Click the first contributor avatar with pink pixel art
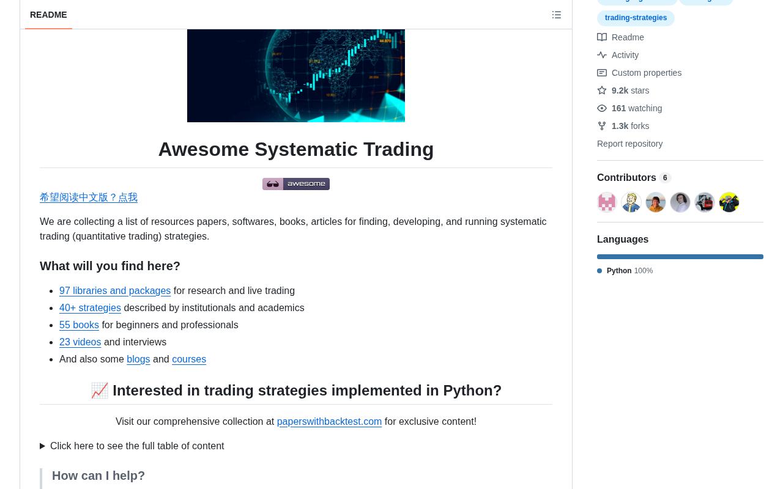Screen dimensions: 783x489 click(607, 202)
